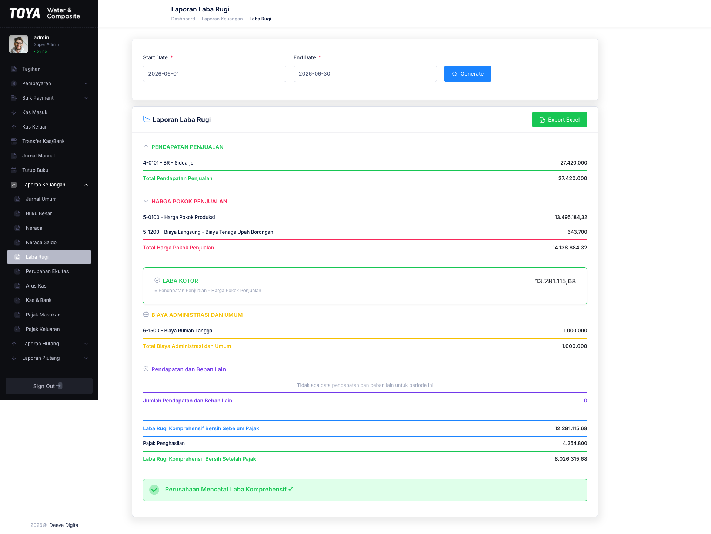Click the Bulk Payment icon

[x=14, y=98]
